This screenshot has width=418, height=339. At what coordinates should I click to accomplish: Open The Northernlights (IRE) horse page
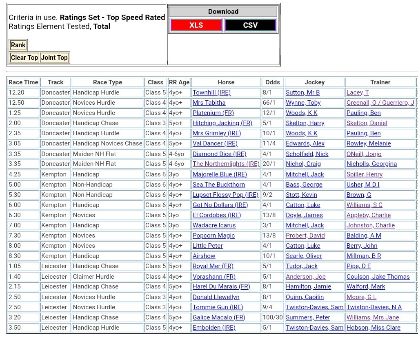pyautogui.click(x=226, y=164)
